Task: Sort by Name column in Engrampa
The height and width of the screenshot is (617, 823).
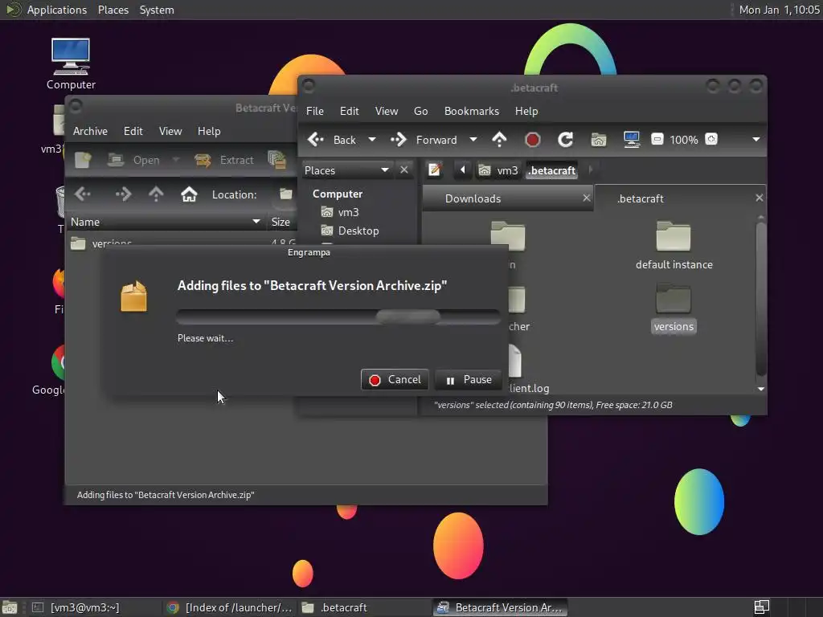Action: [x=166, y=222]
